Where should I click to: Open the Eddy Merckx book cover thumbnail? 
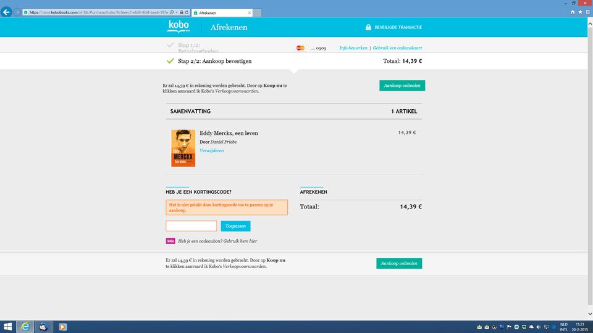183,148
